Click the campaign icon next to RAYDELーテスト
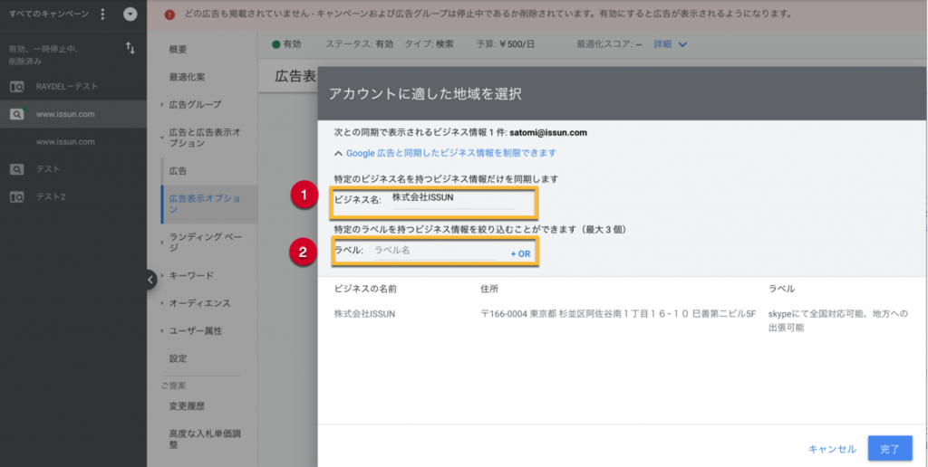 coord(16,87)
